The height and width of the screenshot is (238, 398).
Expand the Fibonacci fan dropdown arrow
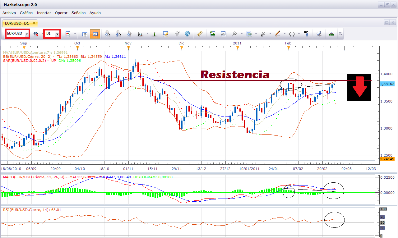270,34
